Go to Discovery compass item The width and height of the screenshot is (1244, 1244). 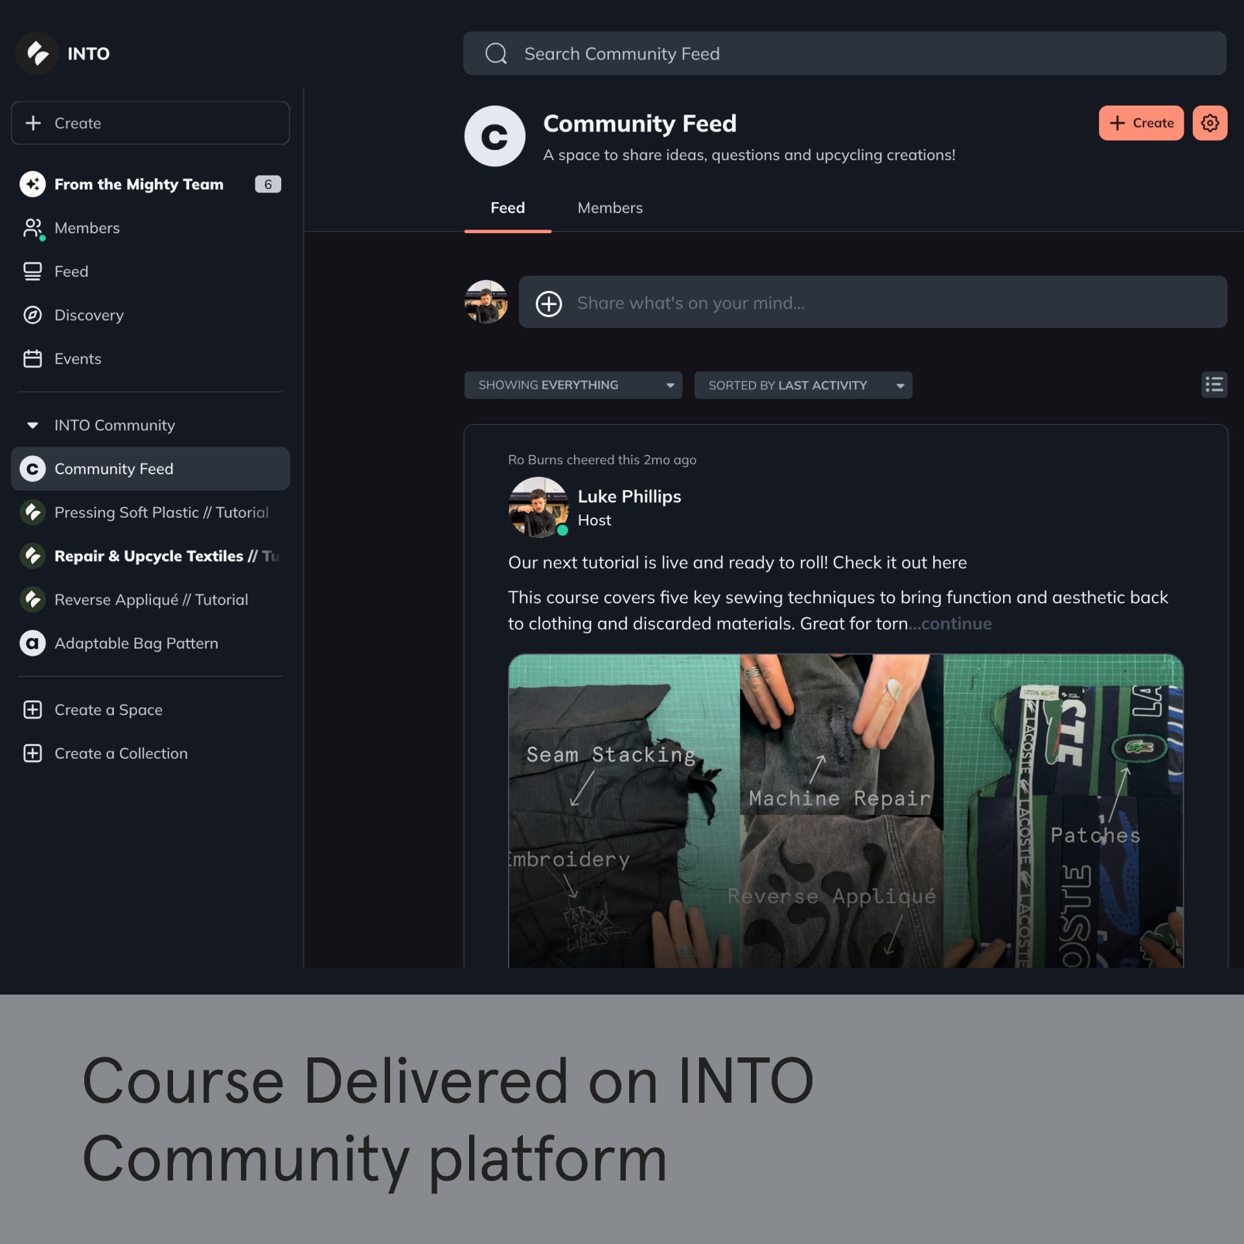coord(88,315)
